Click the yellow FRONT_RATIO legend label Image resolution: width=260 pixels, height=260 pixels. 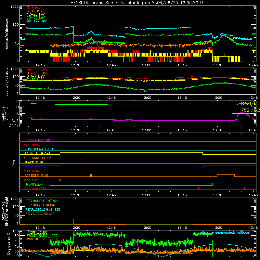(37, 232)
